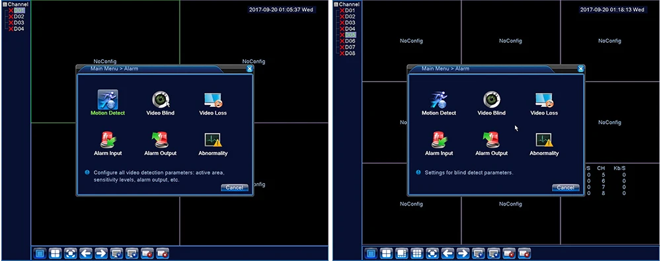Start recording on the 8-channel screen toolbar
Screen dimensions: 661x261
[x=509, y=254]
